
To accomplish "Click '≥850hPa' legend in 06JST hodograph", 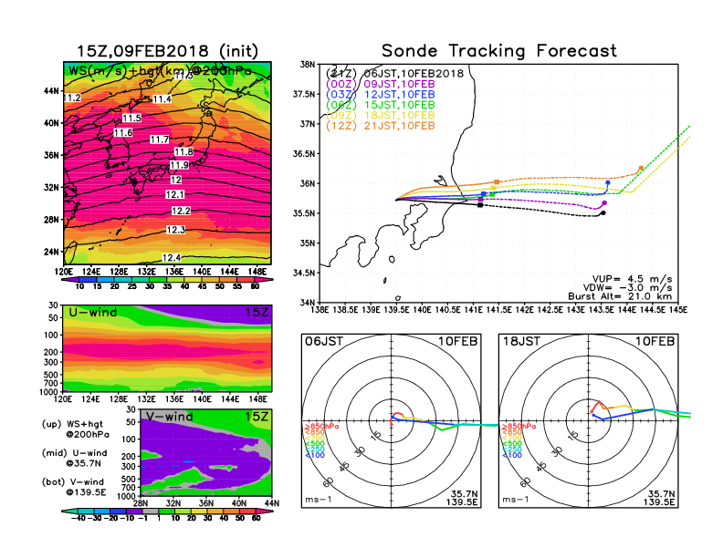I will tap(321, 427).
